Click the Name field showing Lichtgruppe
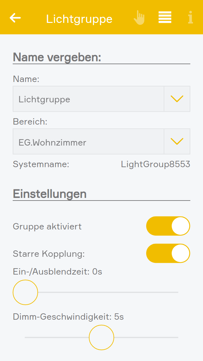 (x=88, y=99)
